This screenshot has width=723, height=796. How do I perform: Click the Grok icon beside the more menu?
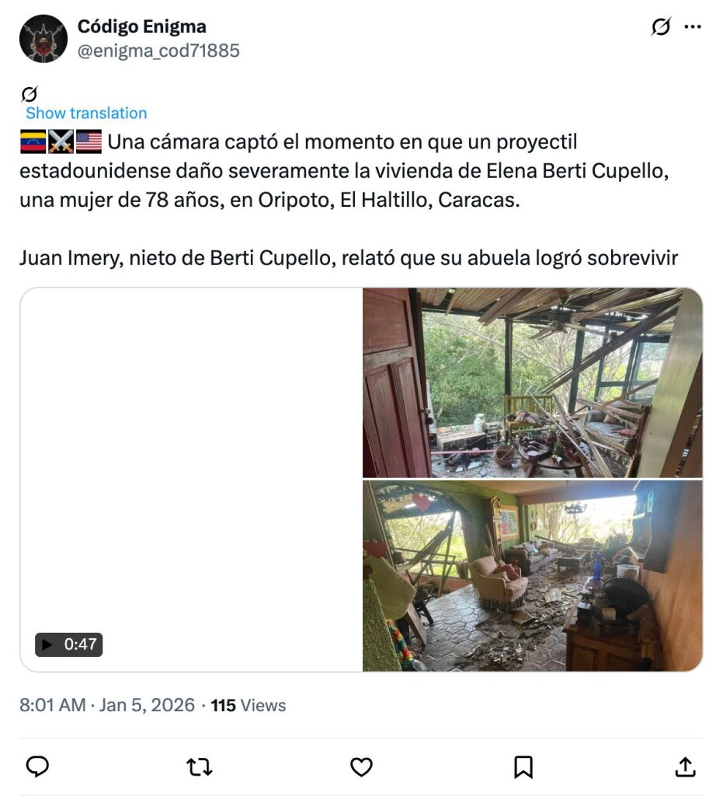pyautogui.click(x=661, y=26)
